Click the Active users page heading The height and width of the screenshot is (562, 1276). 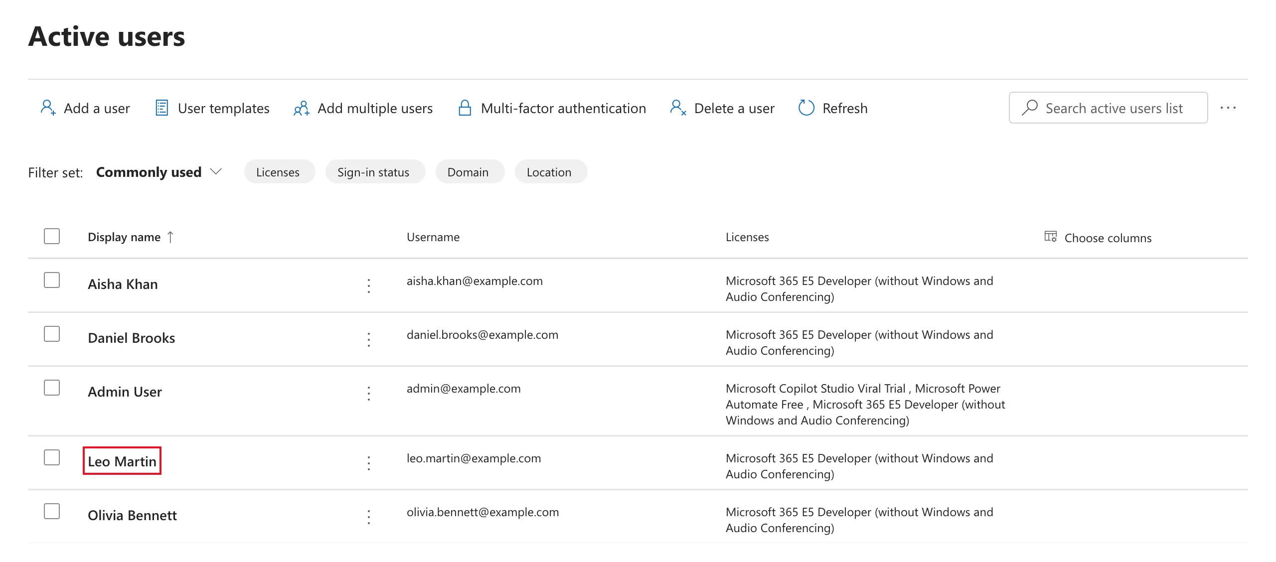pos(107,36)
